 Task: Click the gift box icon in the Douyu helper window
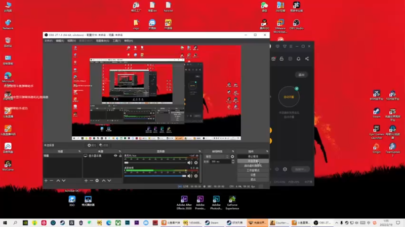click(273, 59)
